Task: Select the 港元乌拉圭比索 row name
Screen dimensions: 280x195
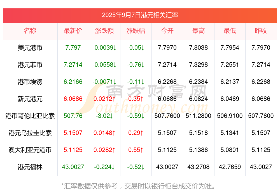Action: pos(30,133)
